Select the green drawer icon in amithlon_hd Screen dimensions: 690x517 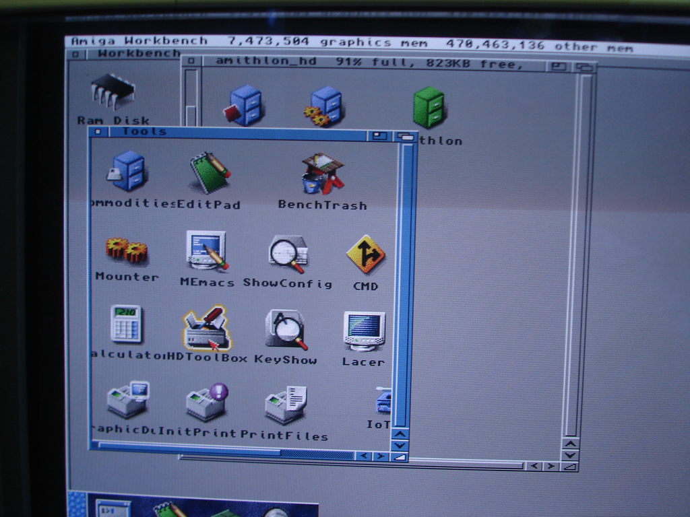(x=429, y=108)
